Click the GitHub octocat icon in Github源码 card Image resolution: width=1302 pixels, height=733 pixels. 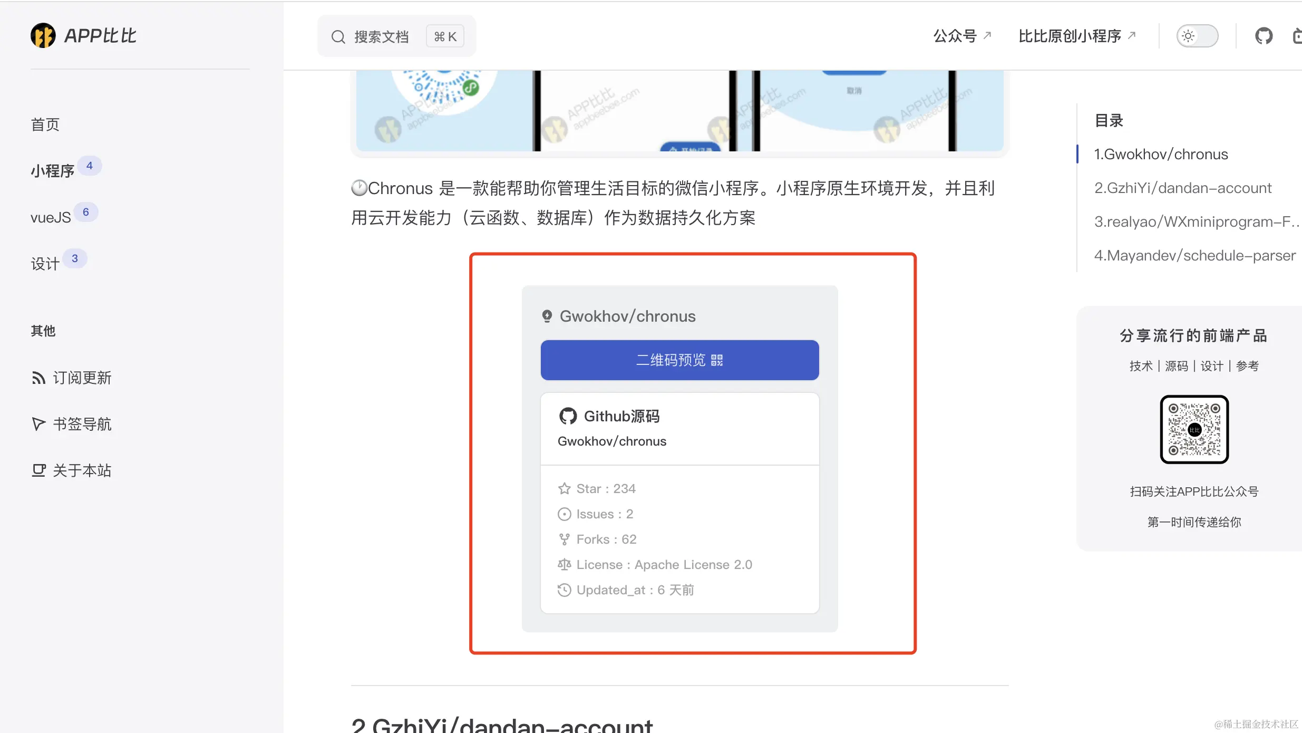tap(568, 416)
